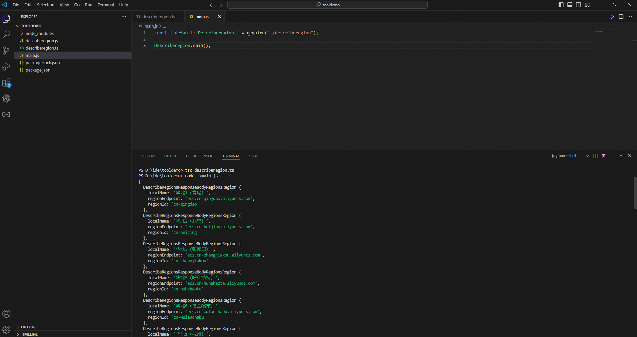Open the Extensions view
The height and width of the screenshot is (337, 637).
[x=6, y=83]
